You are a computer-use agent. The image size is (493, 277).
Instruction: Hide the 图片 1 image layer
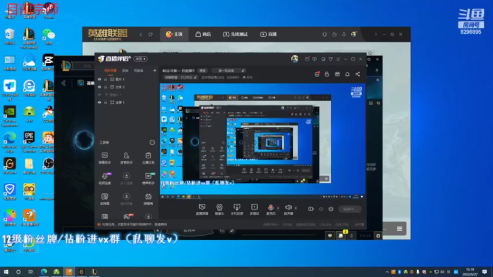coord(100,79)
